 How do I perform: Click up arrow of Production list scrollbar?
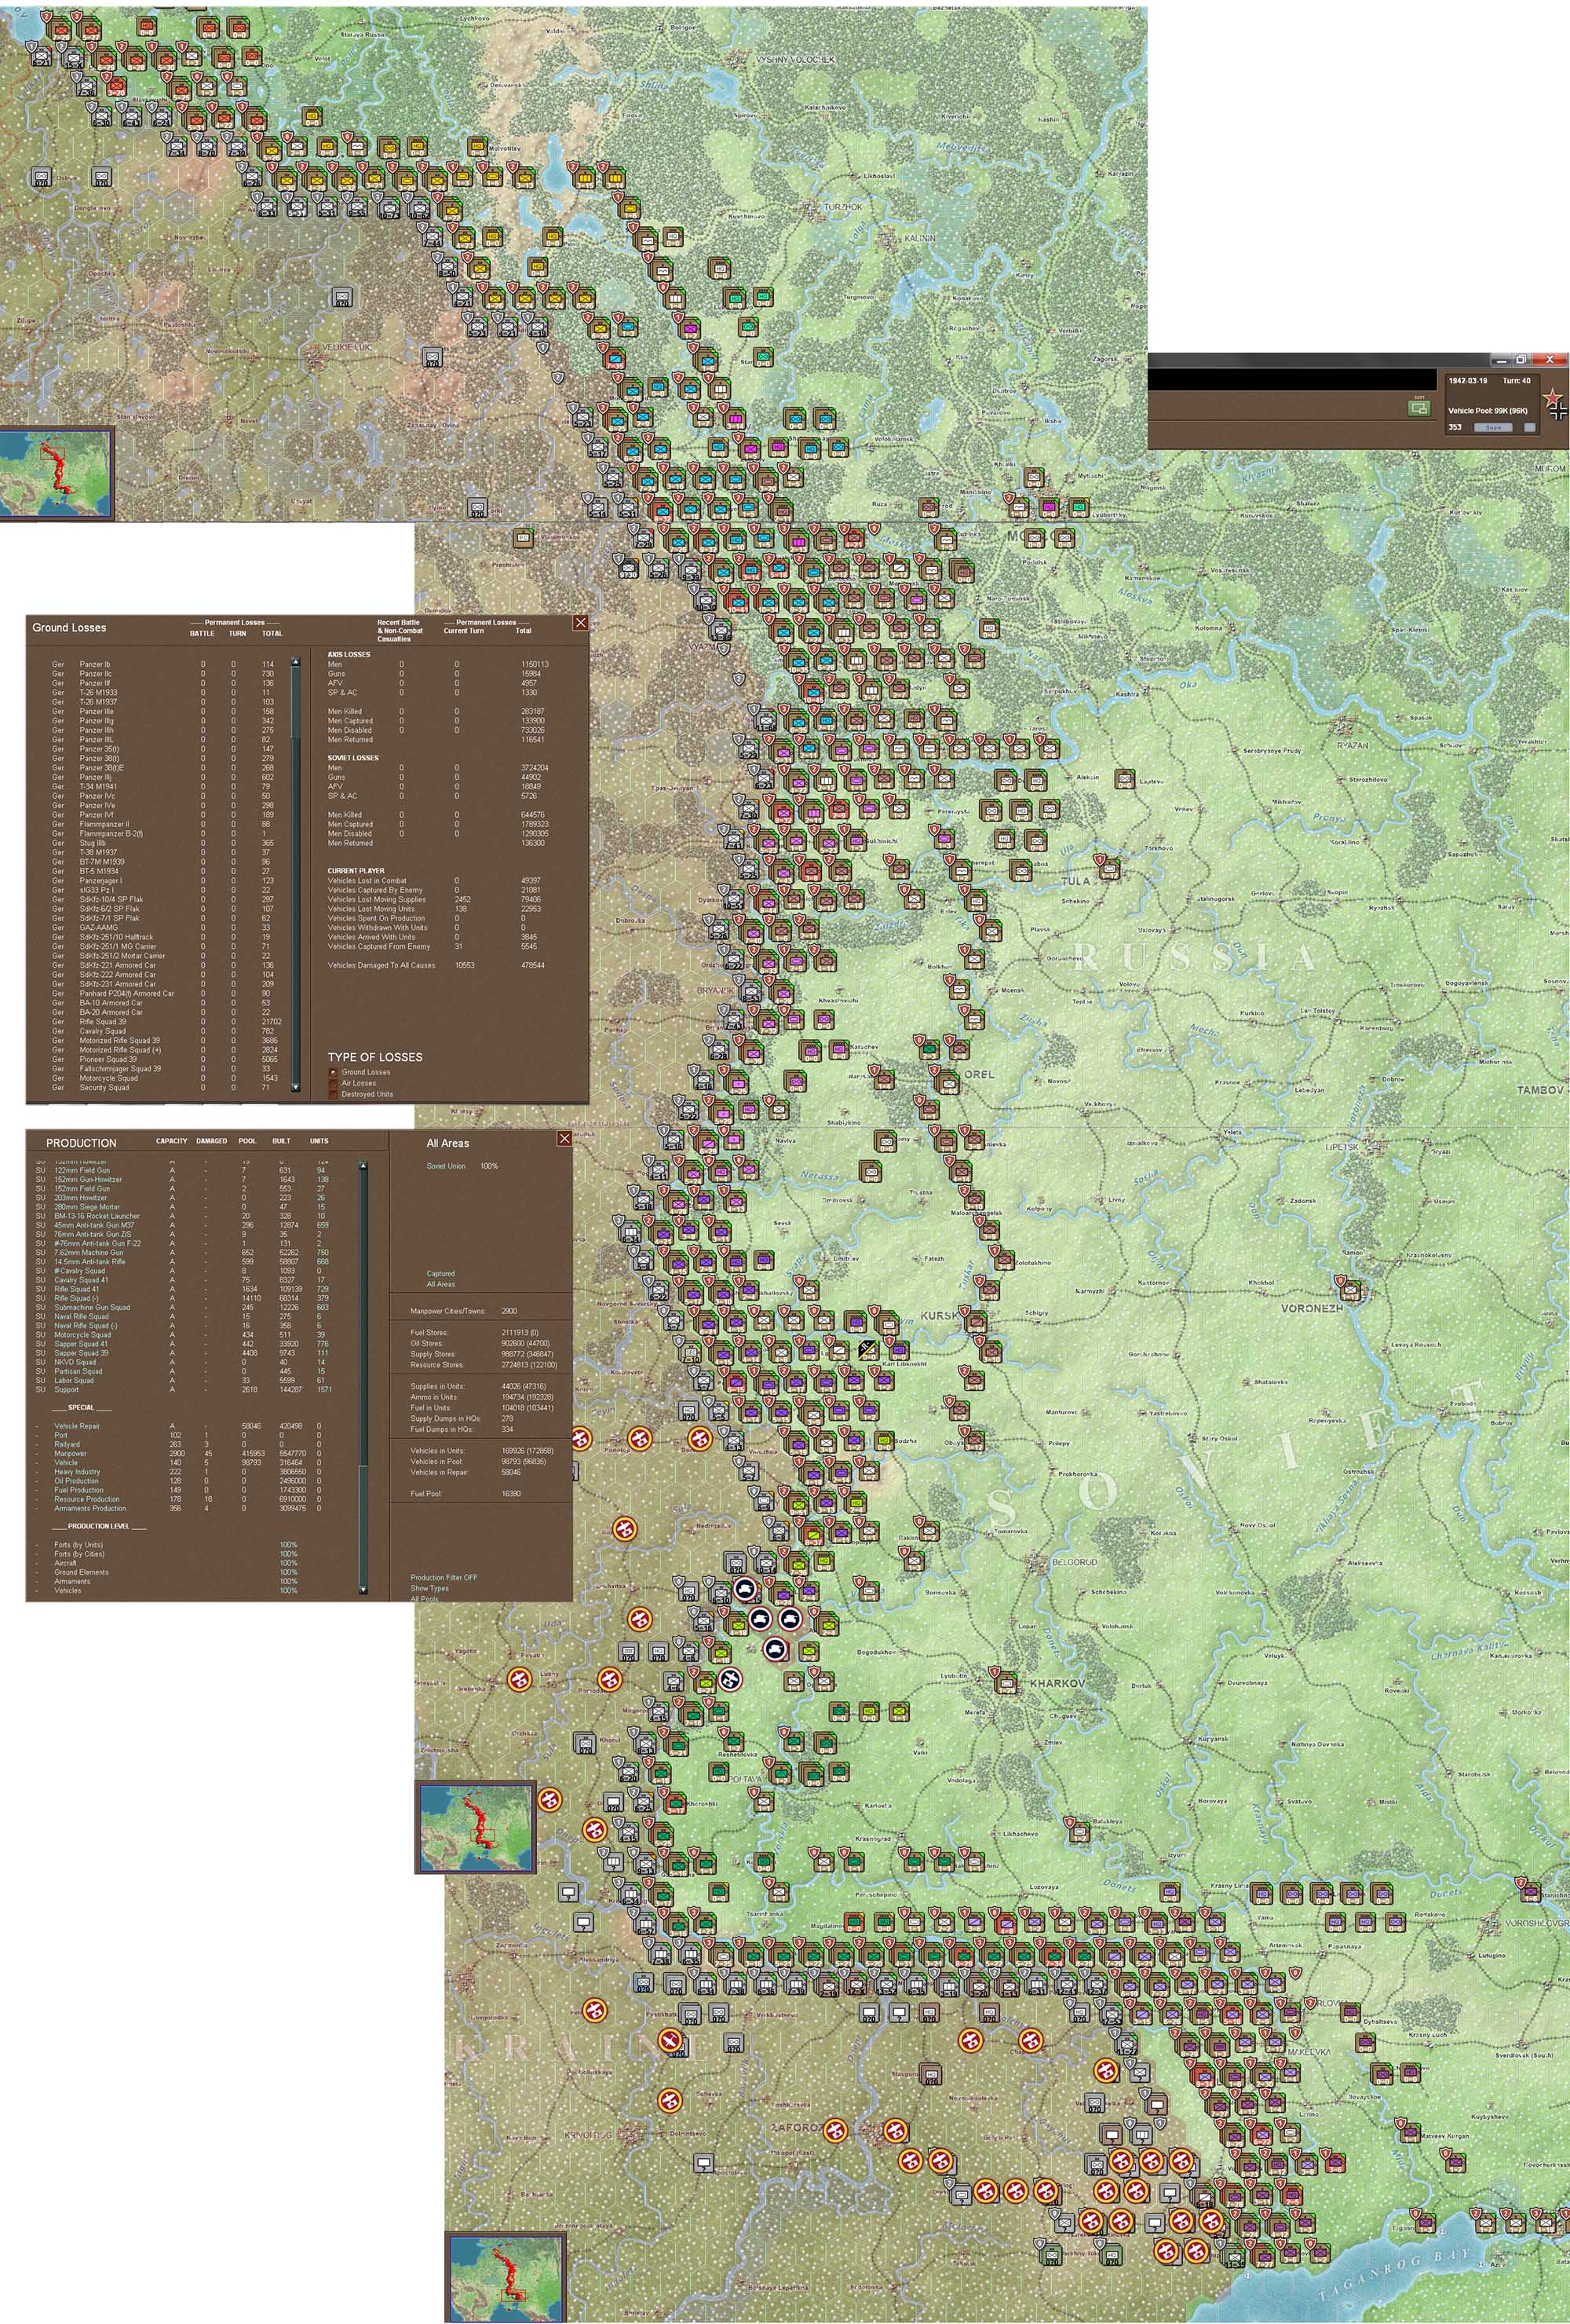(x=363, y=1166)
